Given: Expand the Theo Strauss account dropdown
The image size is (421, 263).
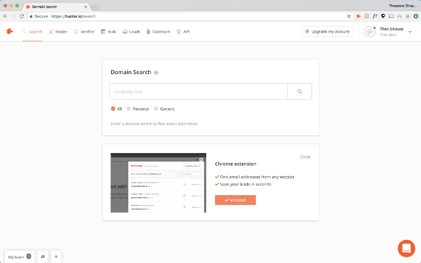Looking at the screenshot, I should (409, 32).
